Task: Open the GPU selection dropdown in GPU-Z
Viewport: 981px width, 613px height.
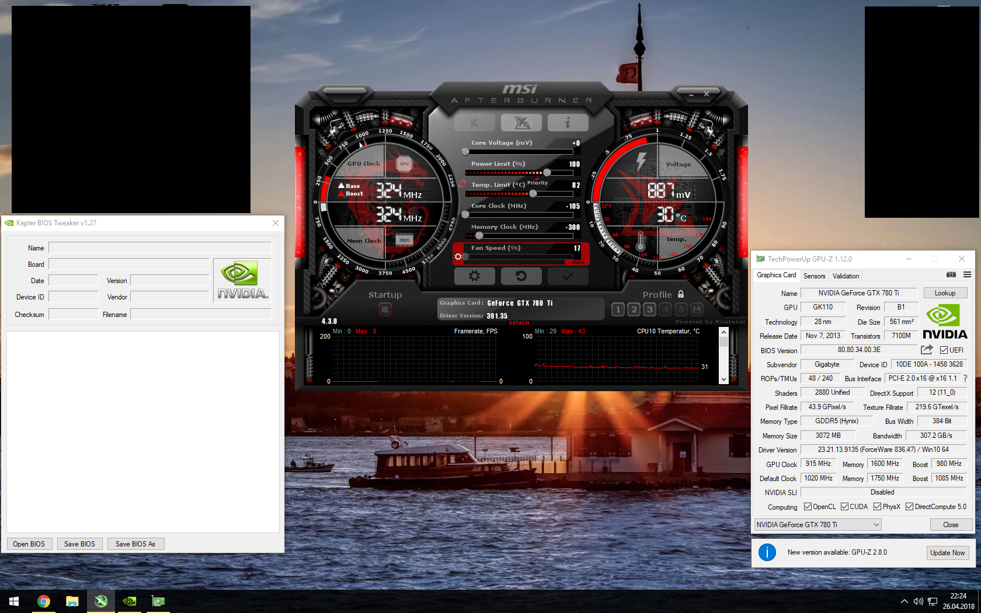Action: (x=817, y=525)
